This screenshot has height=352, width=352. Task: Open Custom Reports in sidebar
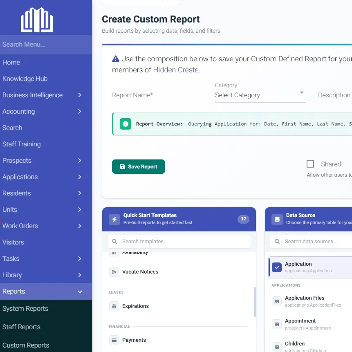(26, 345)
